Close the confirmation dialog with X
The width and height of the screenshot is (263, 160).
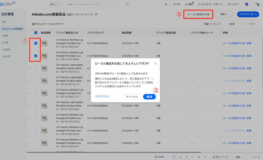point(155,63)
